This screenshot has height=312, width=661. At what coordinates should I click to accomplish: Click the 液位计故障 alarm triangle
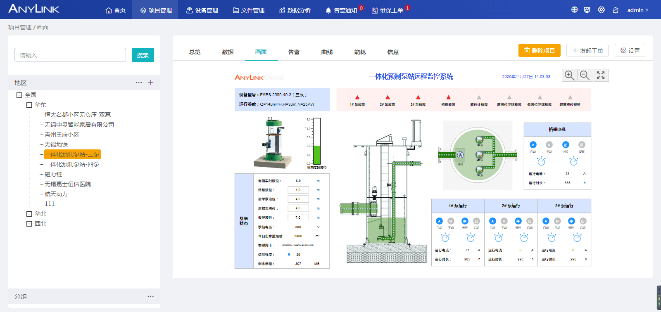[479, 97]
